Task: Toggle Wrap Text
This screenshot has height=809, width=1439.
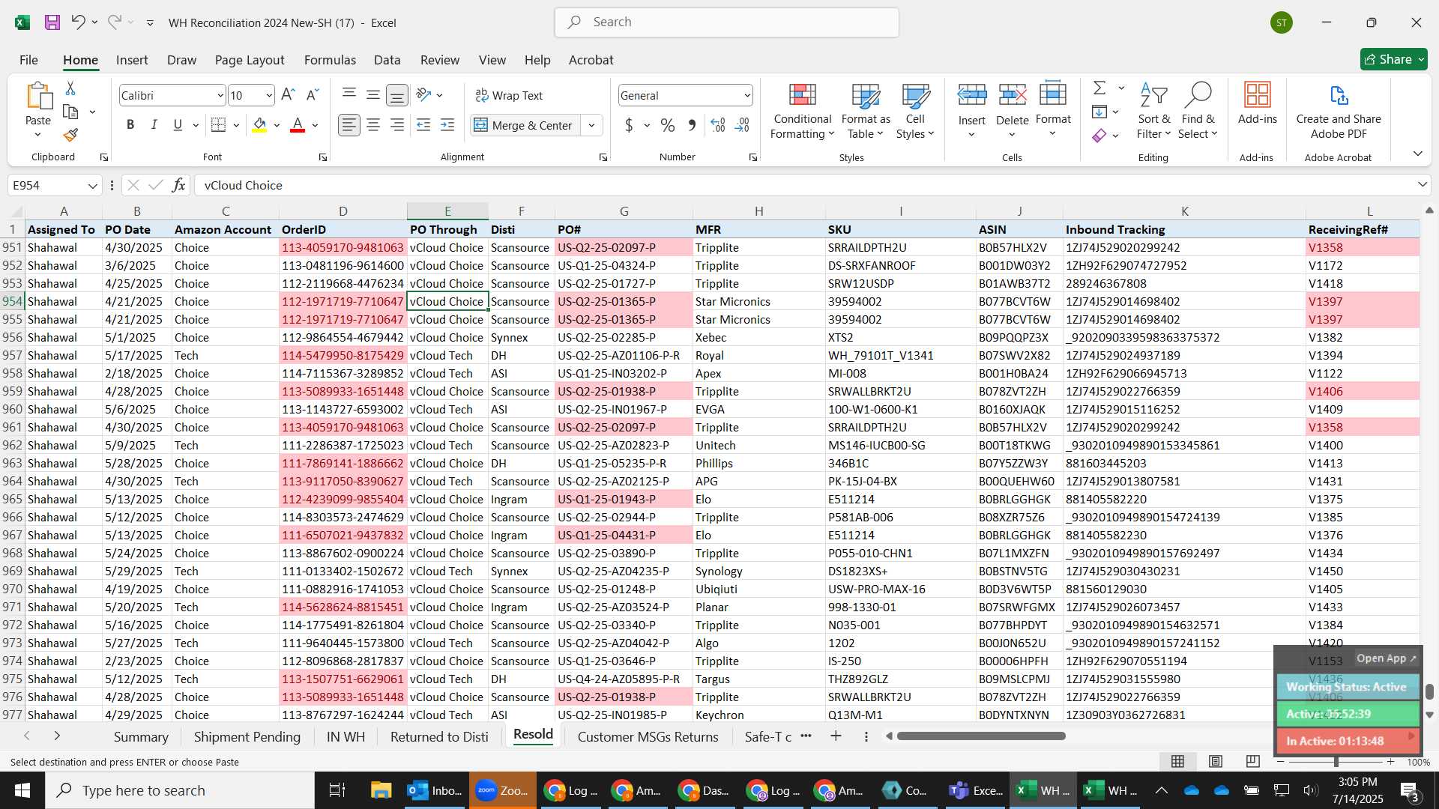Action: tap(509, 95)
